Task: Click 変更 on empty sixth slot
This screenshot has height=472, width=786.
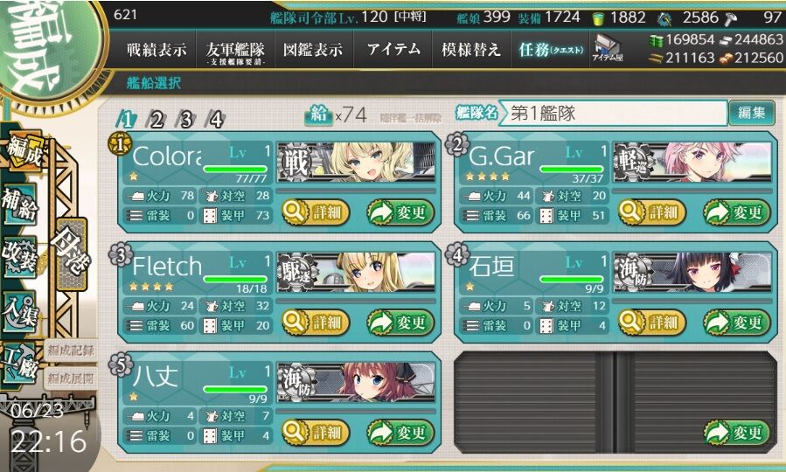Action: point(737,432)
